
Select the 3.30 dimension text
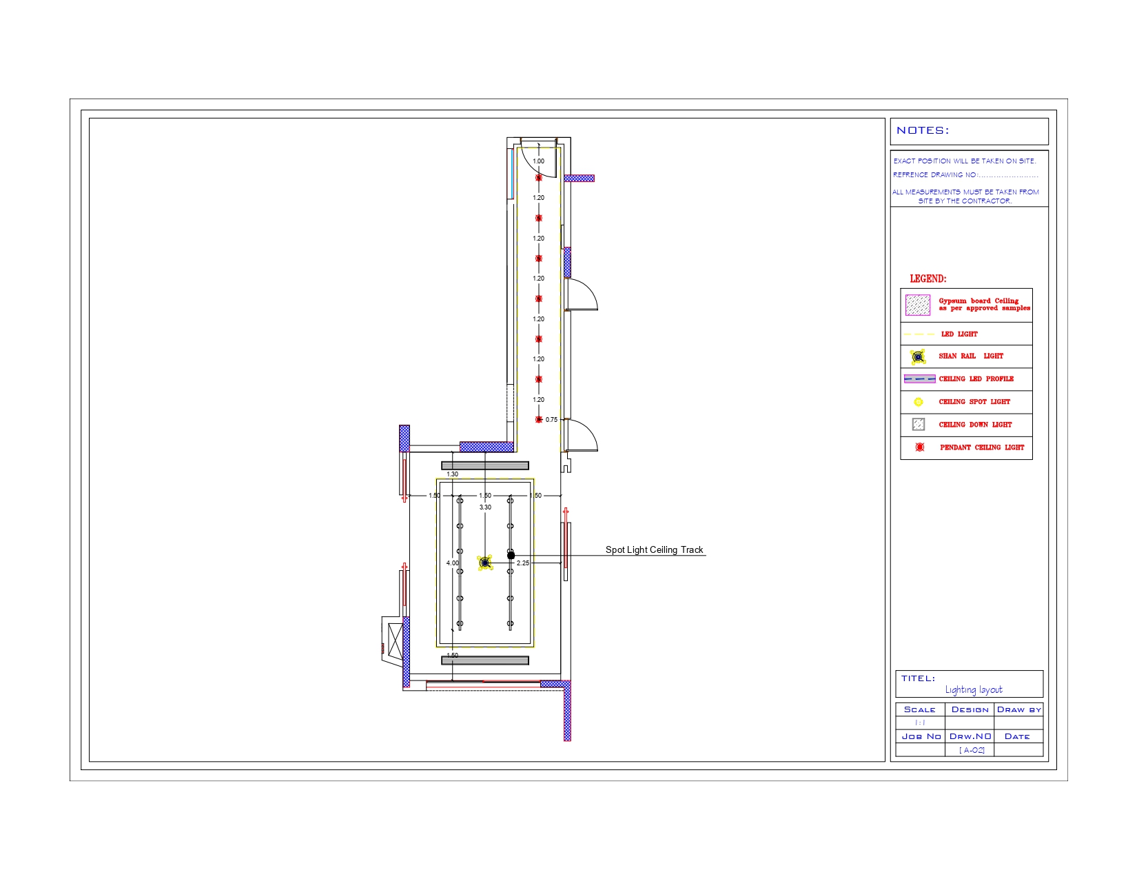(x=485, y=507)
